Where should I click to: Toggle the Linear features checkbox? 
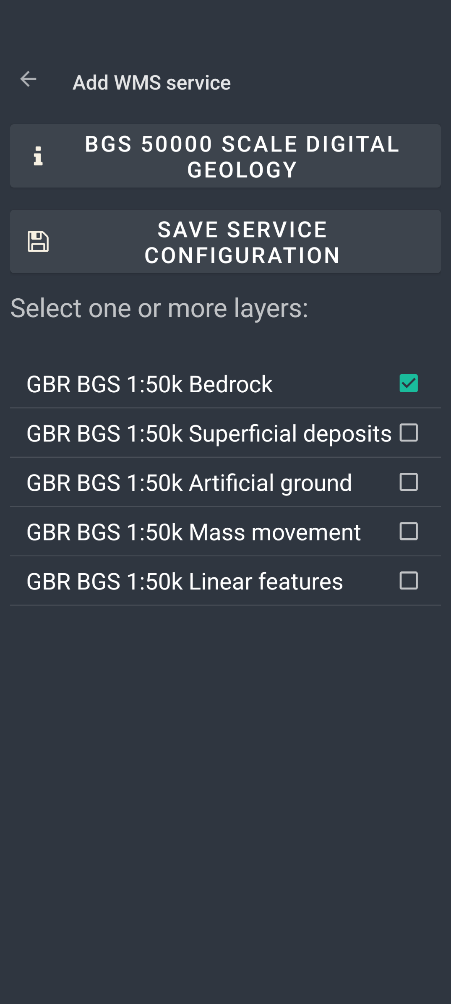pyautogui.click(x=408, y=581)
